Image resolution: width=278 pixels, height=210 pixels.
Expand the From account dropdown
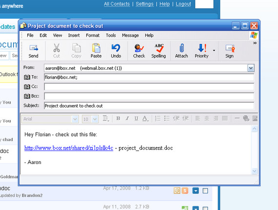(x=251, y=68)
